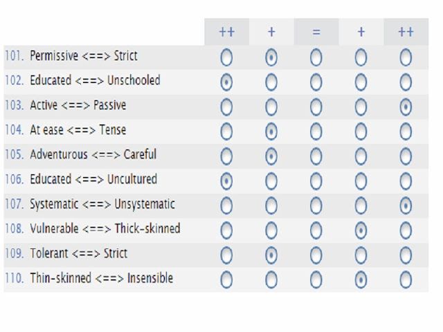443x332 pixels.
Task: Select the neutral '=' option for Permissive/Strict
Action: pos(316,57)
